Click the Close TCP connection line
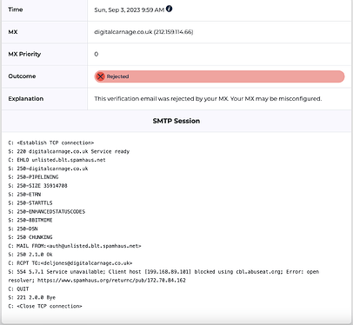Screen dimensions: 353x325 click(45, 306)
